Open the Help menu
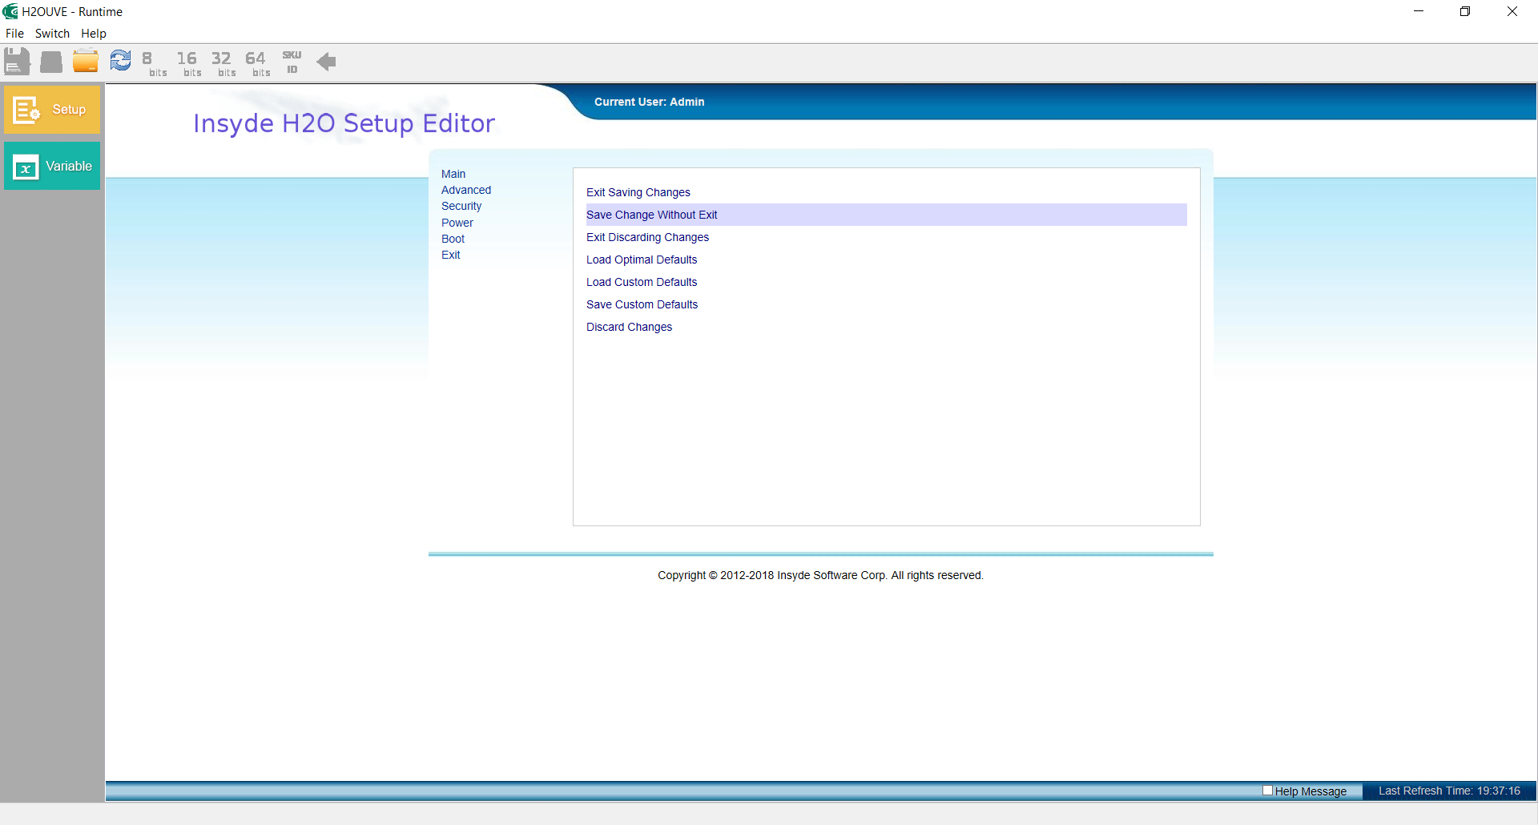The height and width of the screenshot is (825, 1538). point(94,34)
